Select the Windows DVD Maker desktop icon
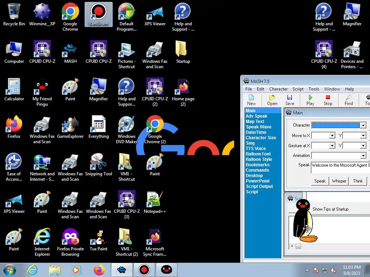The height and width of the screenshot is (277, 370). [126, 130]
